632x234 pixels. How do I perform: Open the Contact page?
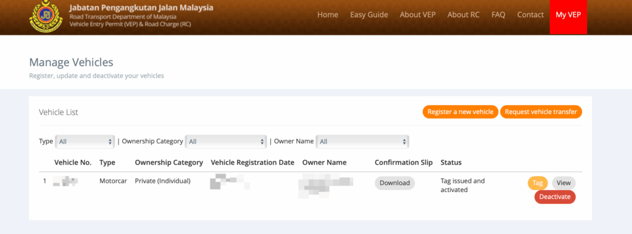[530, 15]
